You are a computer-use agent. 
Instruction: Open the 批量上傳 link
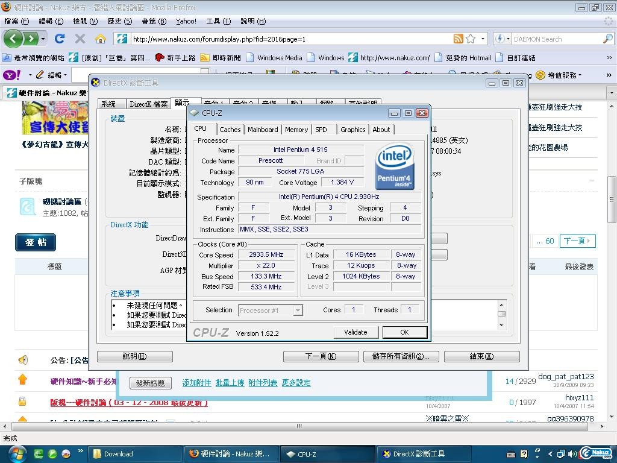(230, 383)
